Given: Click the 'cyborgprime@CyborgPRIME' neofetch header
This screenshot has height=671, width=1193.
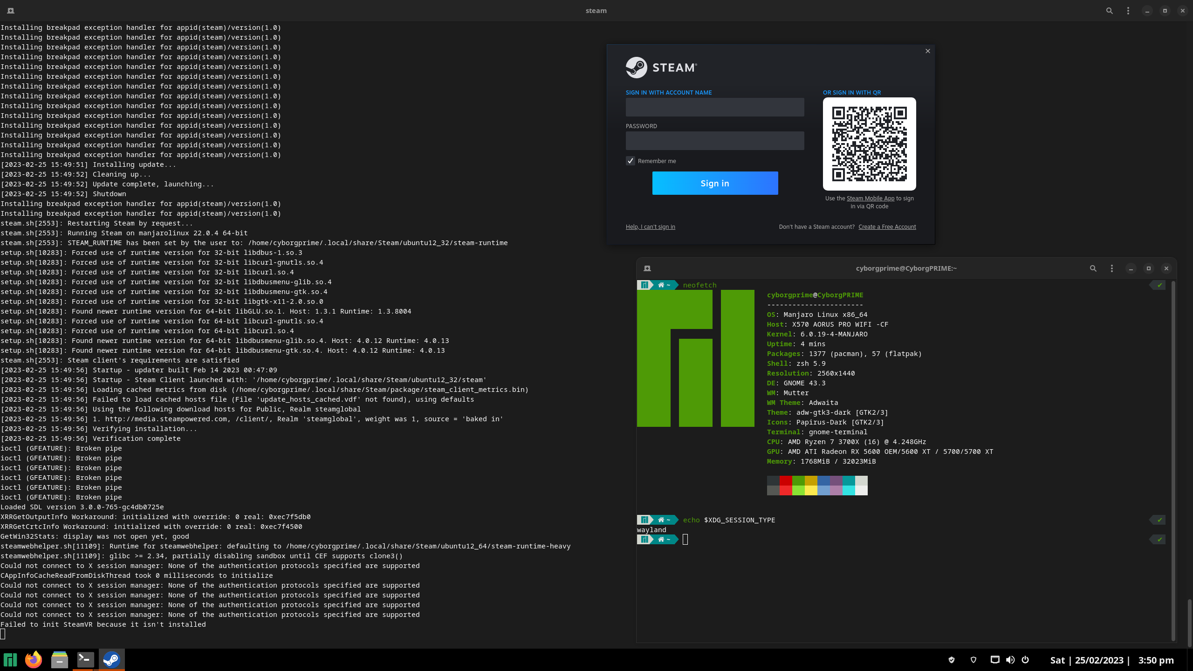Looking at the screenshot, I should point(815,295).
